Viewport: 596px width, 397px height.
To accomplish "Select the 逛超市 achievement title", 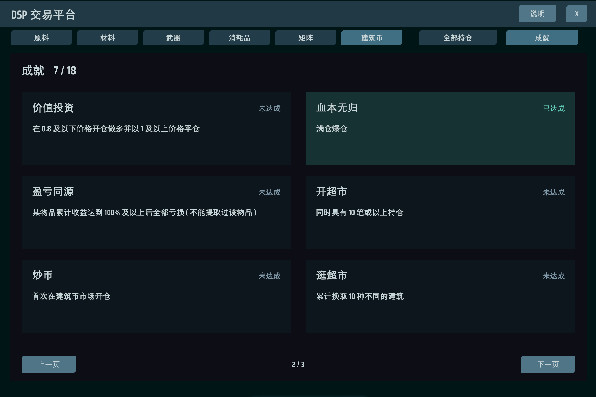I will [x=332, y=275].
